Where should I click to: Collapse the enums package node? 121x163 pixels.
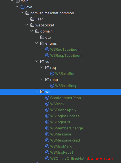click(37, 43)
